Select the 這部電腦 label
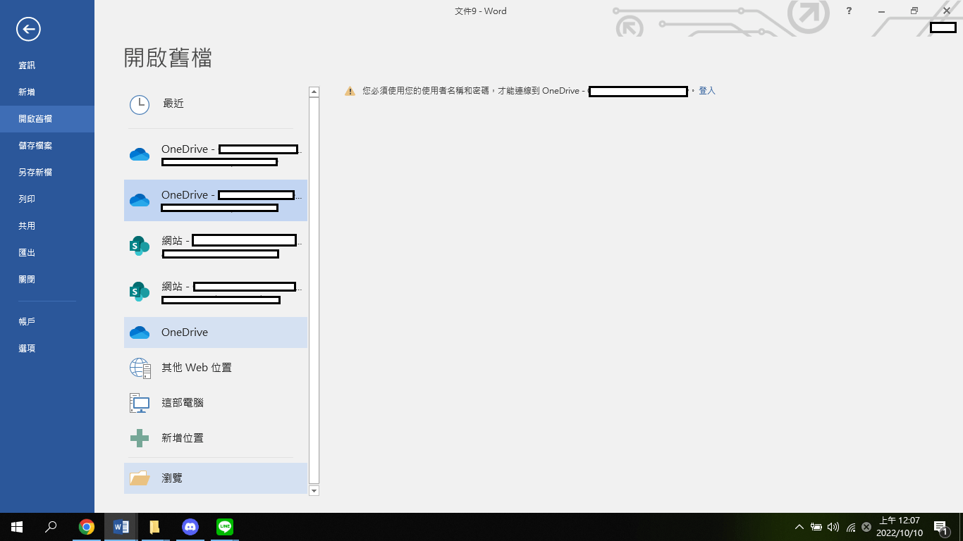Image resolution: width=963 pixels, height=541 pixels. 183,403
